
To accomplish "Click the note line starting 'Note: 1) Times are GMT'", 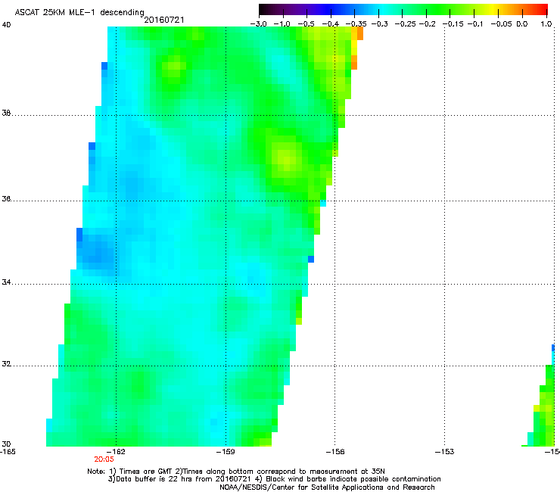I will pos(236,472).
